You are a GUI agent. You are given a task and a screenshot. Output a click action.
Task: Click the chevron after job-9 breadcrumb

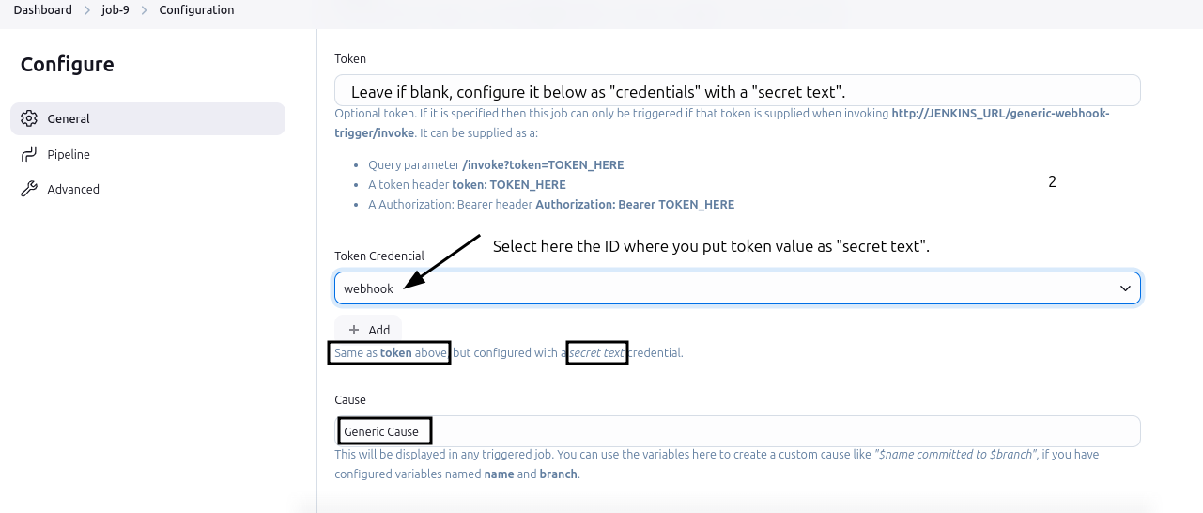point(145,10)
